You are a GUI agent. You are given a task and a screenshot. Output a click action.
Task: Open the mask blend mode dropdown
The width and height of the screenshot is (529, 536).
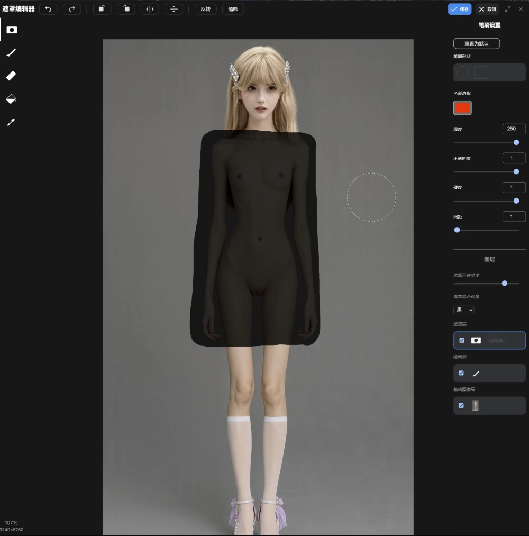tap(464, 310)
